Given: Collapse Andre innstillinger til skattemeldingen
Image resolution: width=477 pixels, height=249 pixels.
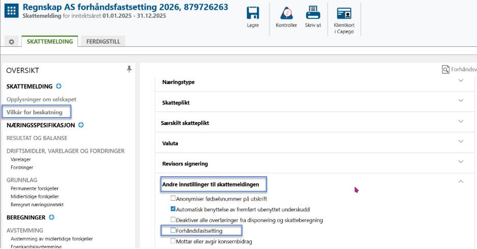Looking at the screenshot, I should tap(461, 181).
